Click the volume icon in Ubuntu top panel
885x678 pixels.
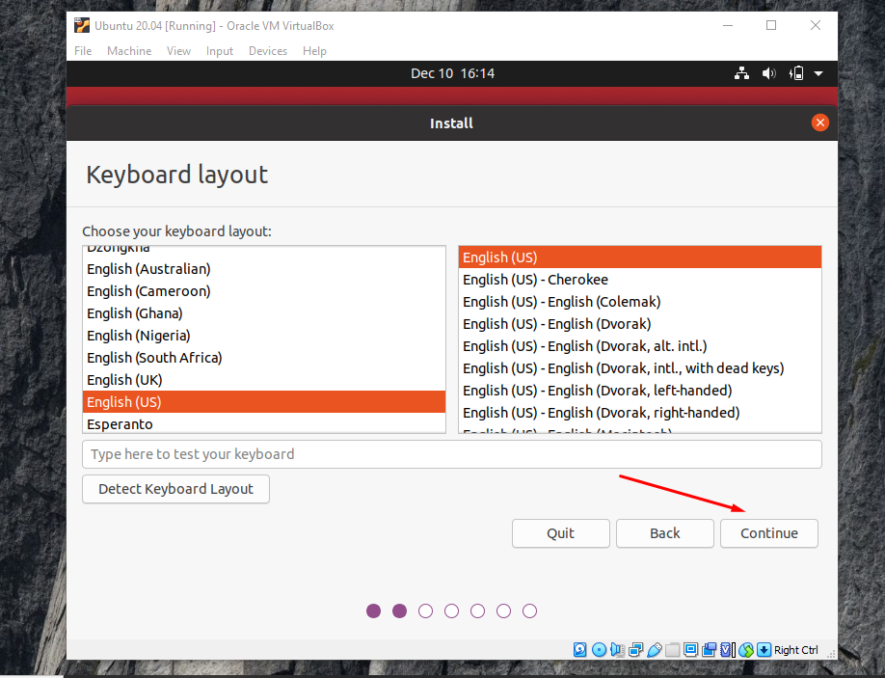point(768,73)
